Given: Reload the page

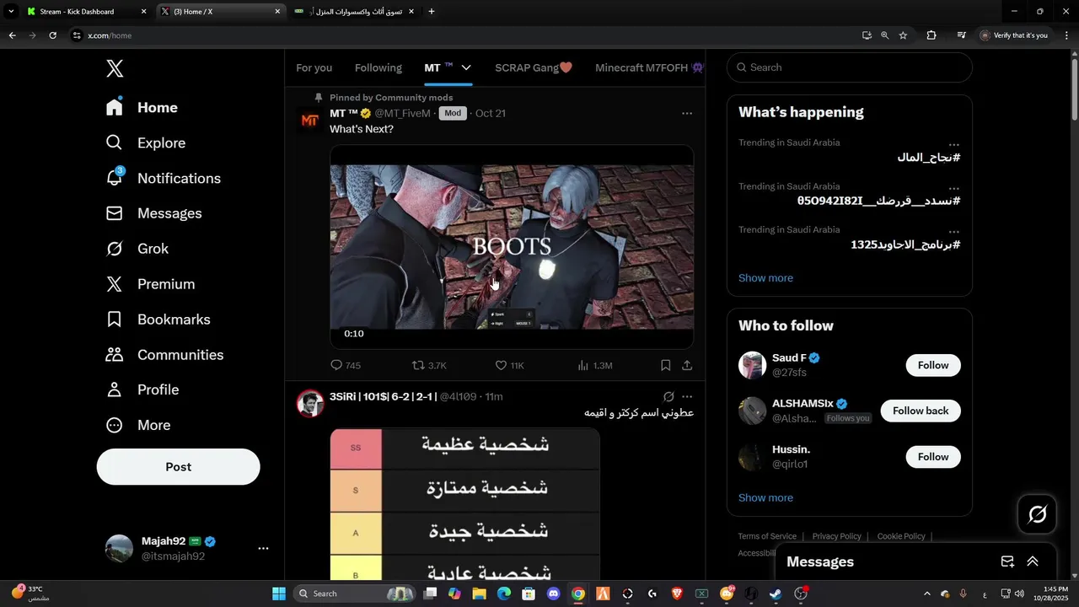Looking at the screenshot, I should (53, 35).
